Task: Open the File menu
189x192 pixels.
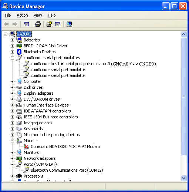Action: tap(8, 15)
